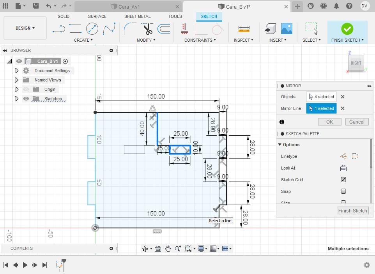Clear the Objects selection
The width and height of the screenshot is (375, 274).
[x=343, y=97]
